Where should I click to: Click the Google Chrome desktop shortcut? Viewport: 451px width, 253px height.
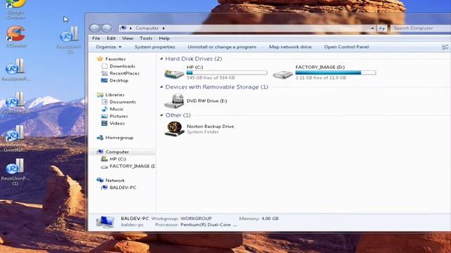point(16,8)
